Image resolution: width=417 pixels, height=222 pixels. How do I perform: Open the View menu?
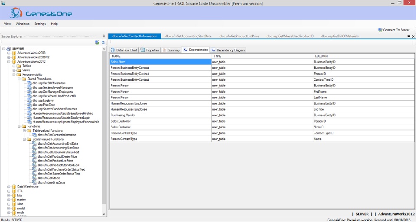pos(7,24)
